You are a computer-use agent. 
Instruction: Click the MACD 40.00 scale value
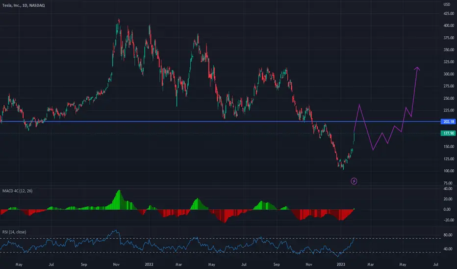click(x=448, y=189)
